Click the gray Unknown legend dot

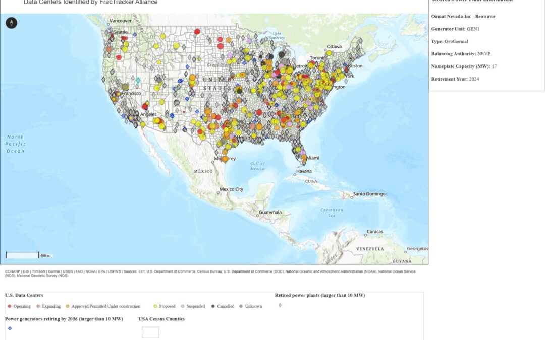(241, 306)
